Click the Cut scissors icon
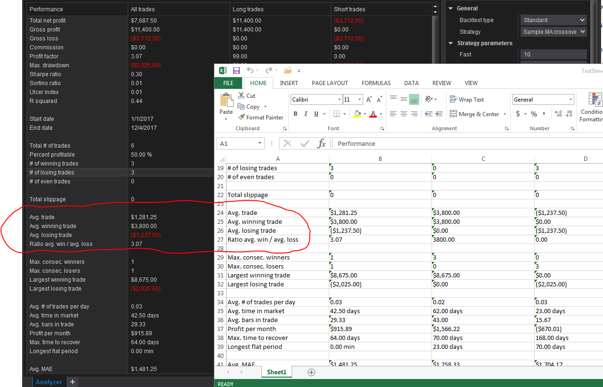The height and width of the screenshot is (387, 603). [x=241, y=95]
